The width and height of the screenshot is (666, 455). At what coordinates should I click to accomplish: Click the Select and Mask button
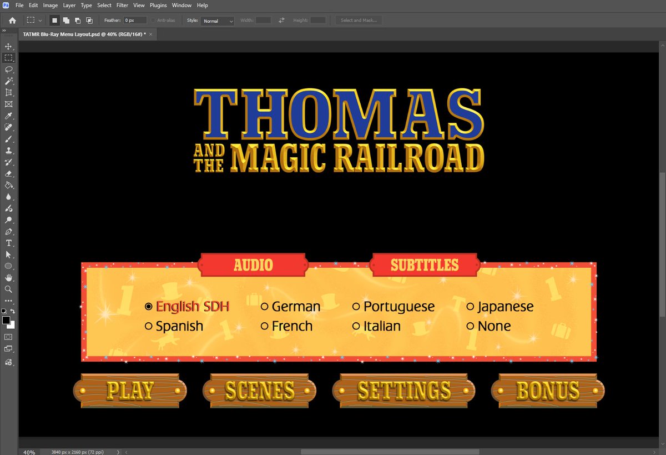(359, 21)
